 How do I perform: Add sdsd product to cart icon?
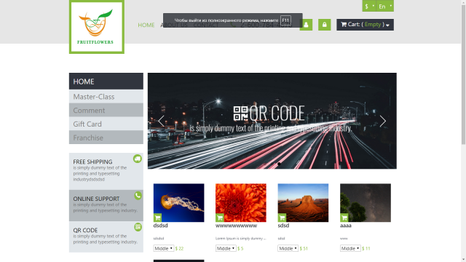coord(282,218)
